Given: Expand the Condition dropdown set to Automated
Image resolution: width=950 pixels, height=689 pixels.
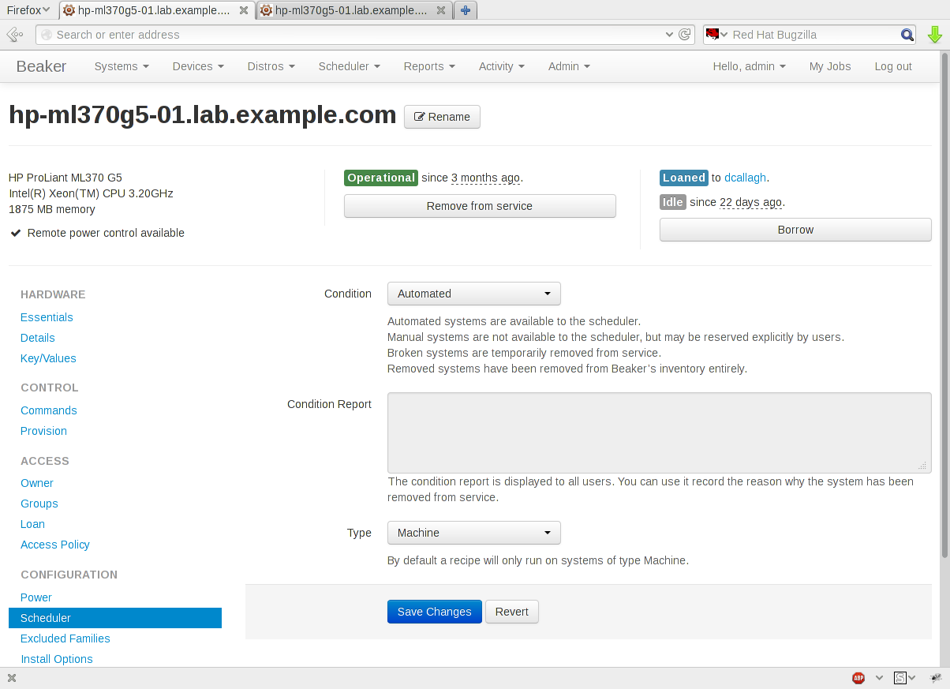Looking at the screenshot, I should click(x=474, y=294).
